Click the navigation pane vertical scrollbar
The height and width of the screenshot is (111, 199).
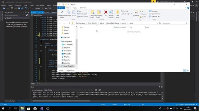tap(76, 51)
